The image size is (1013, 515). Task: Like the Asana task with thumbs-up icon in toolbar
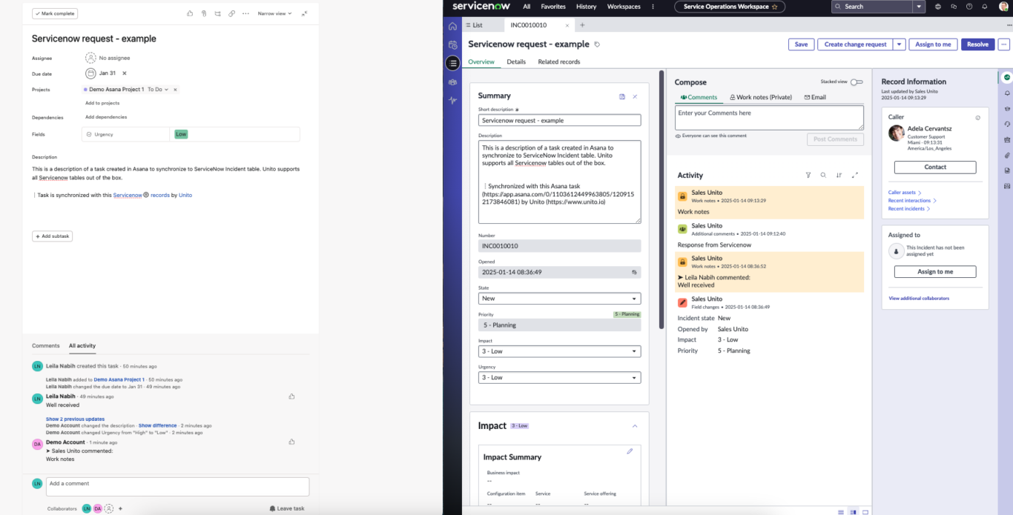click(x=190, y=13)
